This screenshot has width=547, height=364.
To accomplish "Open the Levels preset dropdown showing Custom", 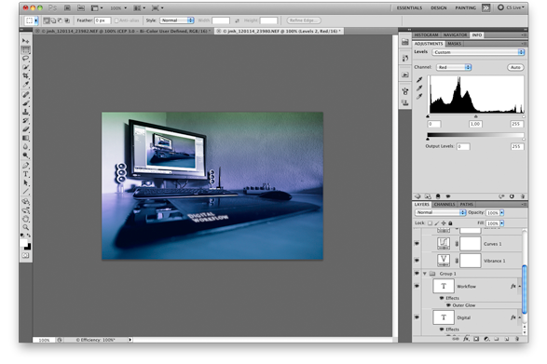I will (x=478, y=52).
